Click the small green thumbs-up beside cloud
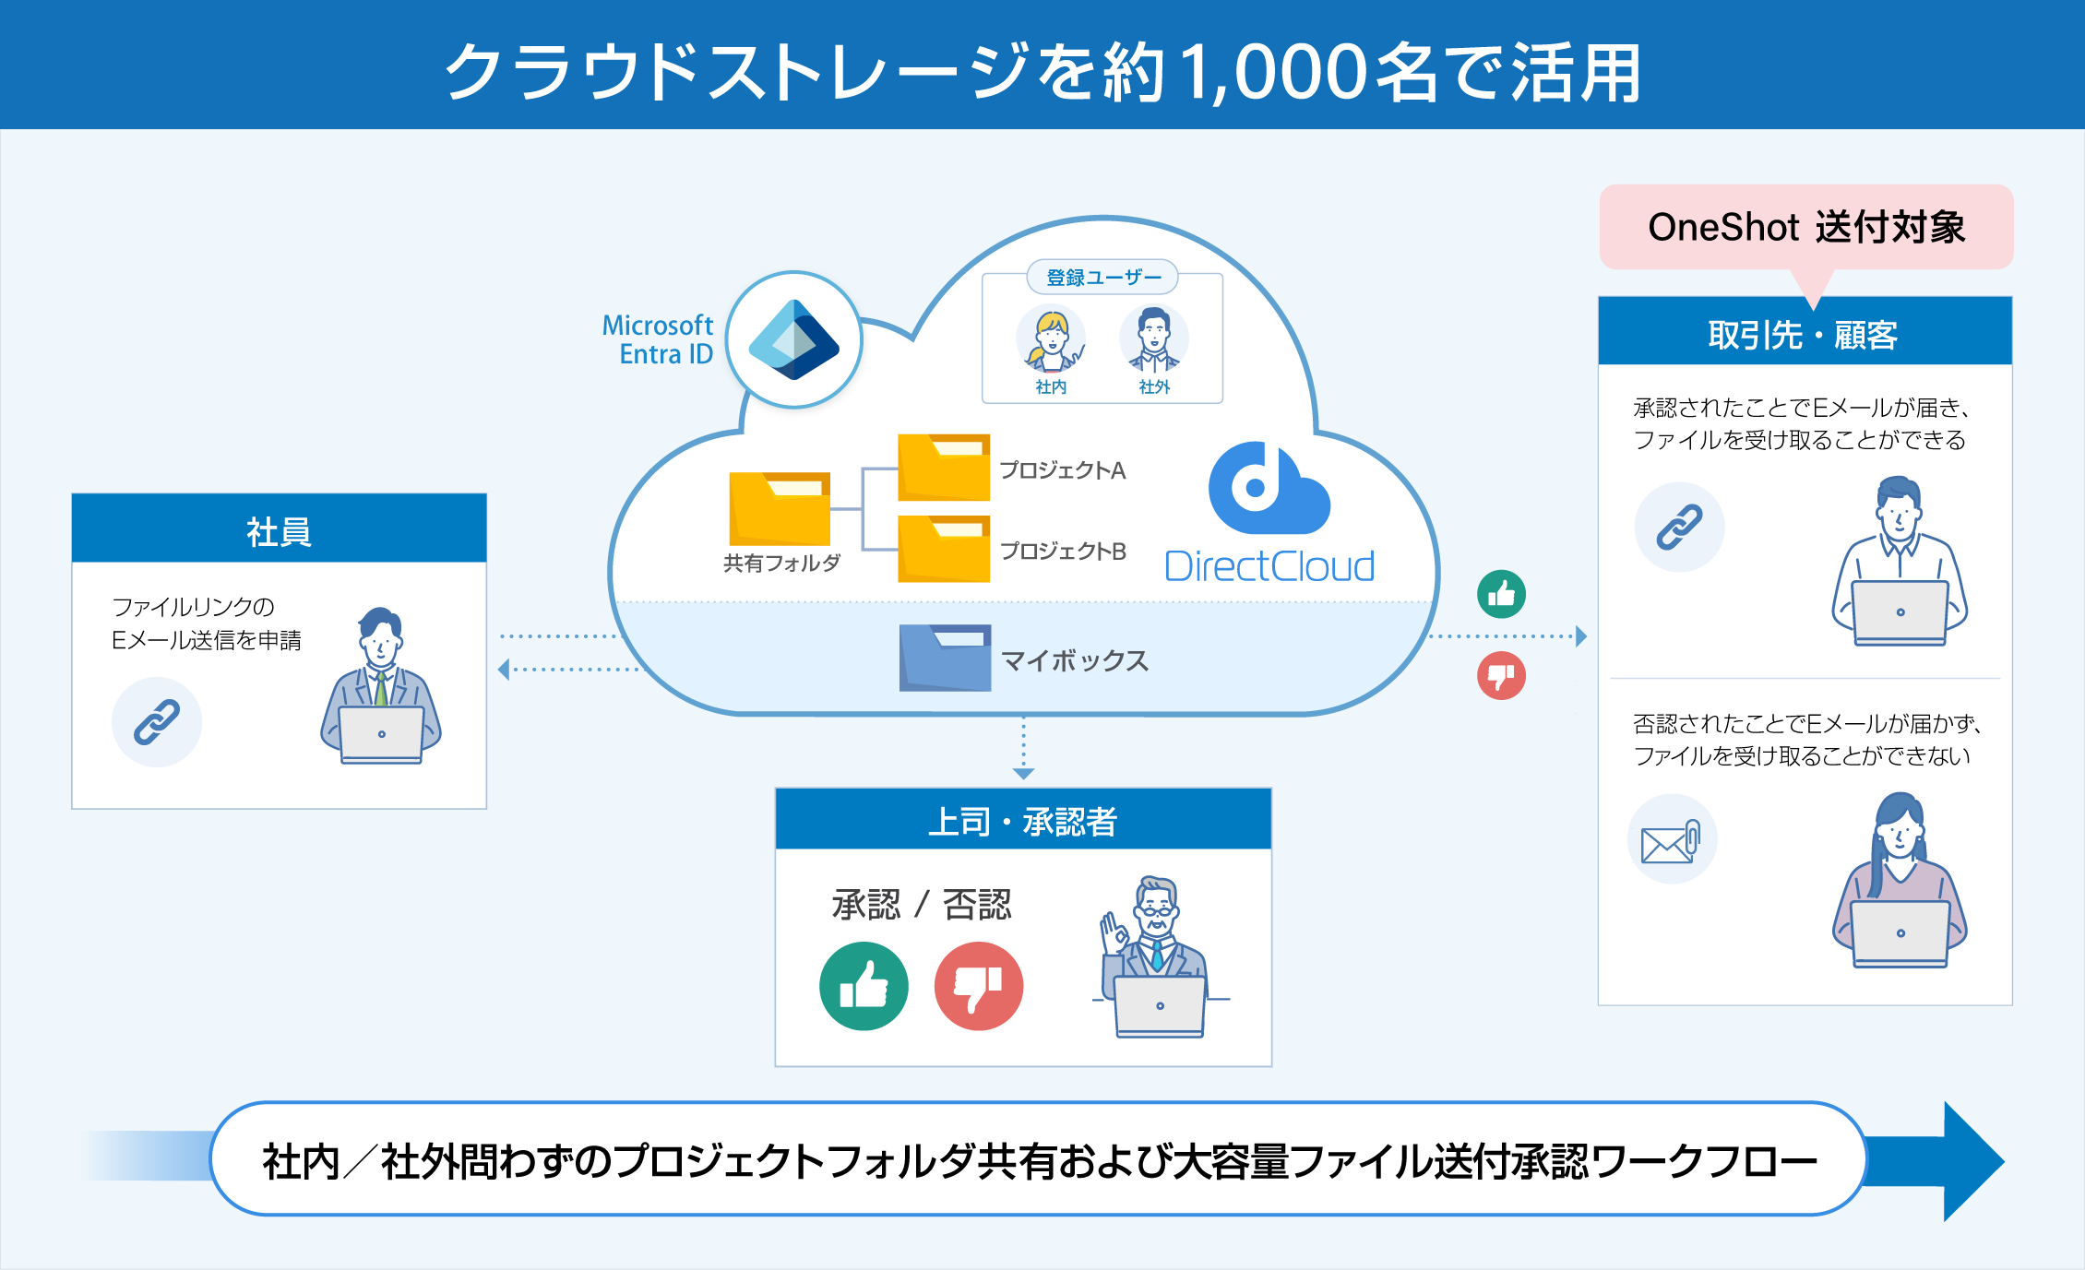2085x1270 pixels. (x=1501, y=594)
